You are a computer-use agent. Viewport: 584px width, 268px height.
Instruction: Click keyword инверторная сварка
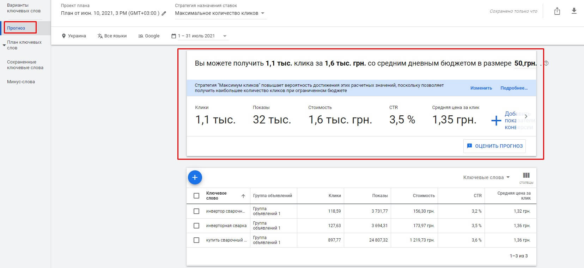tap(226, 226)
